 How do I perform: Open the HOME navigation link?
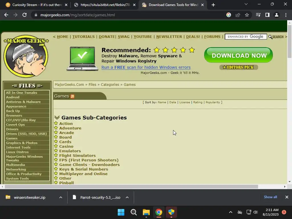tap(62, 37)
